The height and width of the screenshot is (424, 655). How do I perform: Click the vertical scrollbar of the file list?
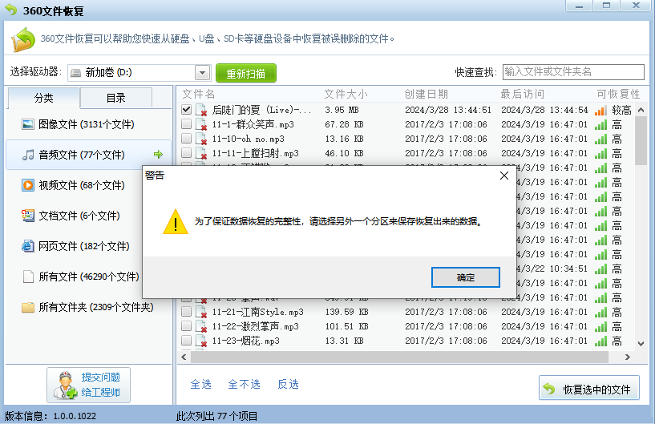click(641, 240)
